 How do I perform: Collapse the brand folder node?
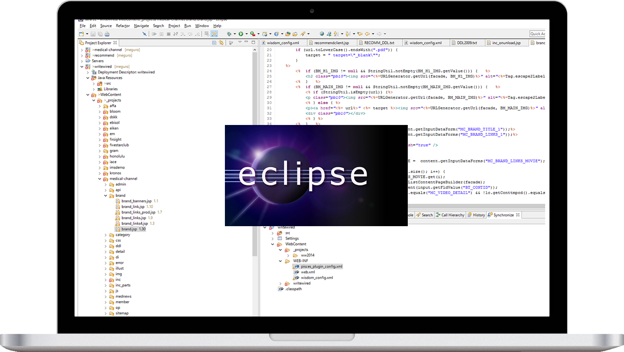coord(105,195)
